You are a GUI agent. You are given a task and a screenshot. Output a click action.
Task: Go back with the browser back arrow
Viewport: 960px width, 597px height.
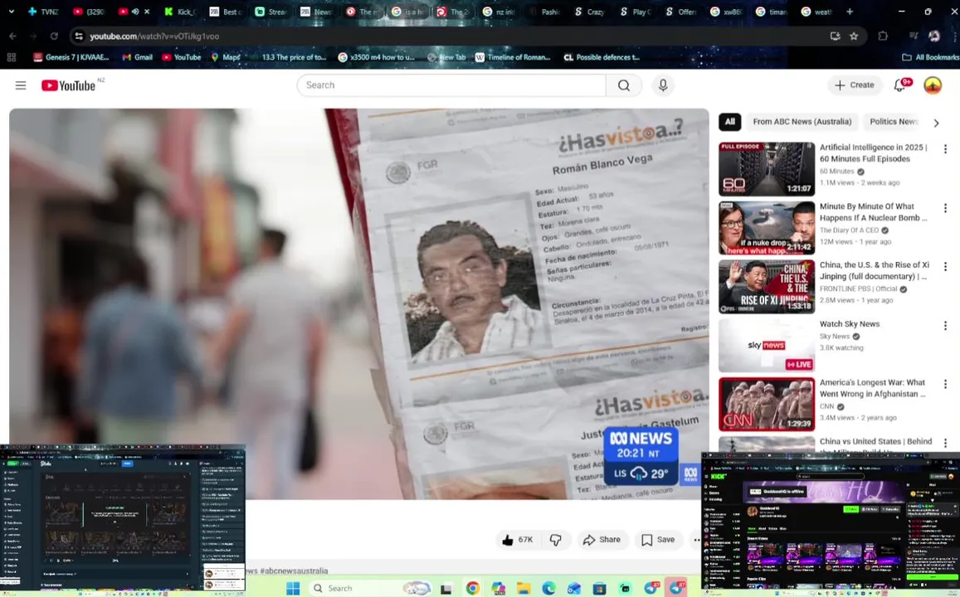[12, 36]
